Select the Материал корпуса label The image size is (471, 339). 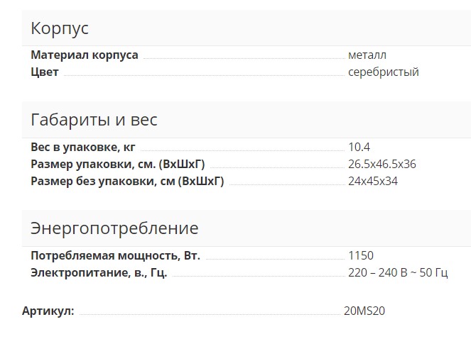coord(85,55)
